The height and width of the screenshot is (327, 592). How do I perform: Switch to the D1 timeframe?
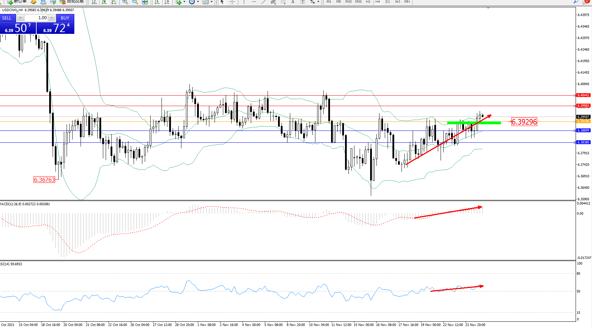click(388, 2)
